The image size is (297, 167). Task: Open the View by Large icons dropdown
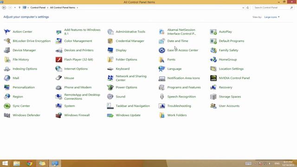pyautogui.click(x=272, y=17)
